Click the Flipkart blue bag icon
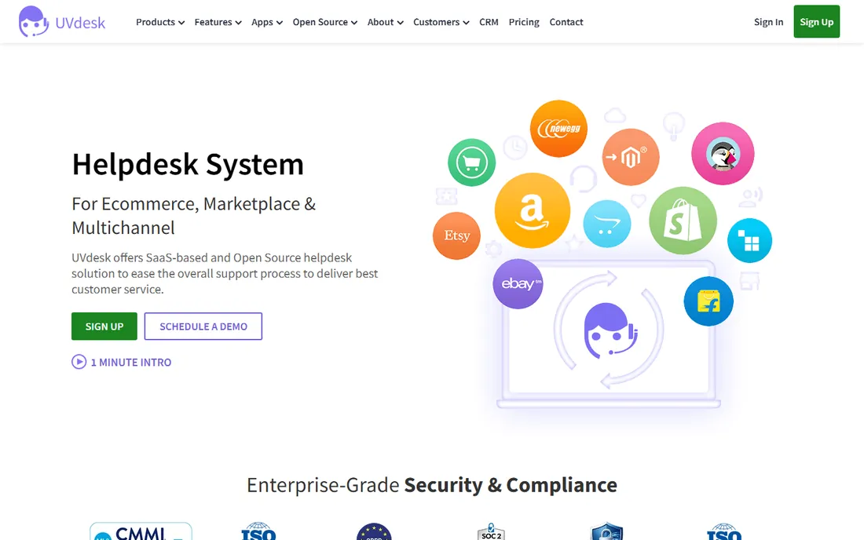This screenshot has height=540, width=864. coord(708,301)
